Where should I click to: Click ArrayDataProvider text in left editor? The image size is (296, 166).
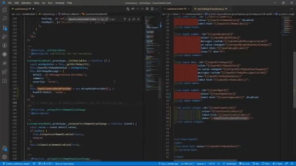coord(93,89)
